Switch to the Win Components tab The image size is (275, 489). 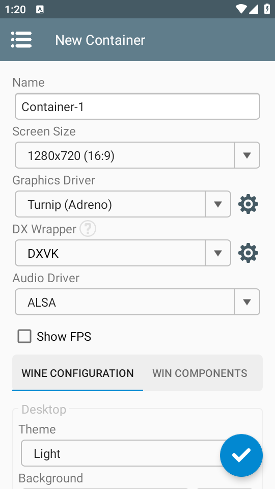(200, 373)
